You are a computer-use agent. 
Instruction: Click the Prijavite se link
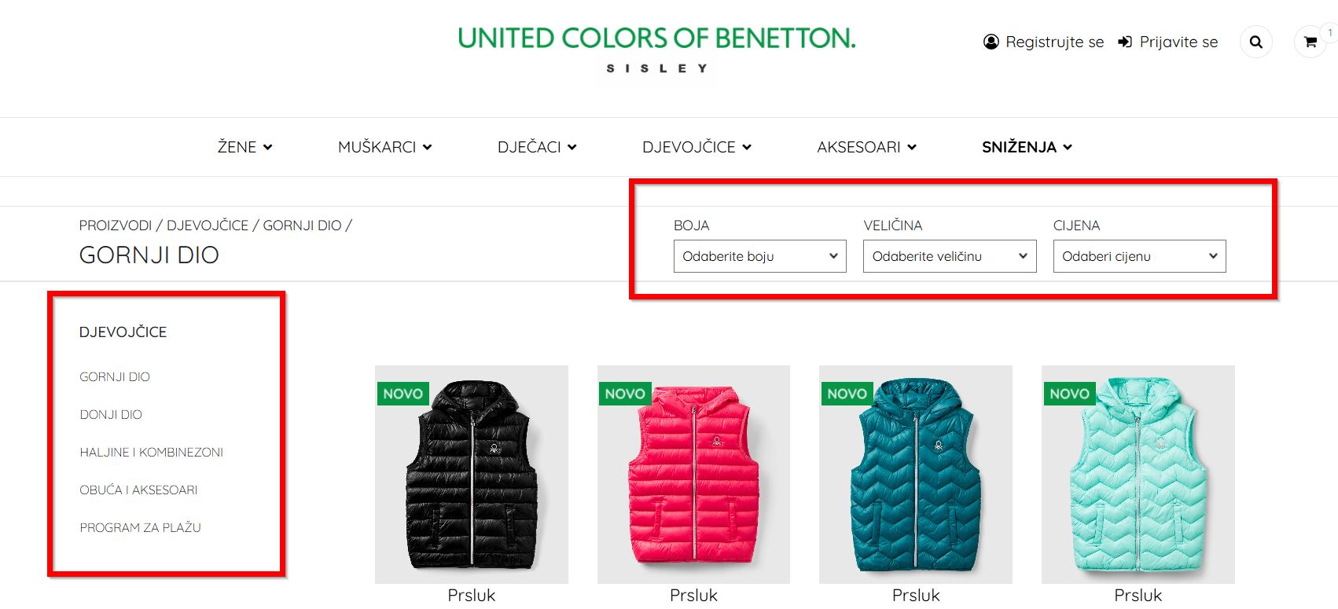[1178, 42]
